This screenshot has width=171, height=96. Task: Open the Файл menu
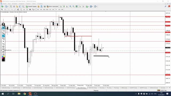[x=5, y=4]
